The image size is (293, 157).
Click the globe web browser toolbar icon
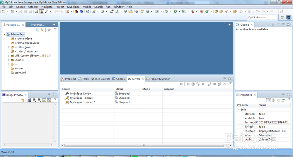point(125,12)
